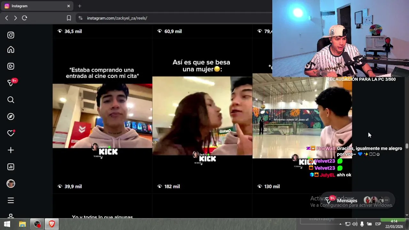409x230 pixels.
Task: Open the taskbar clock and date
Action: point(394,224)
